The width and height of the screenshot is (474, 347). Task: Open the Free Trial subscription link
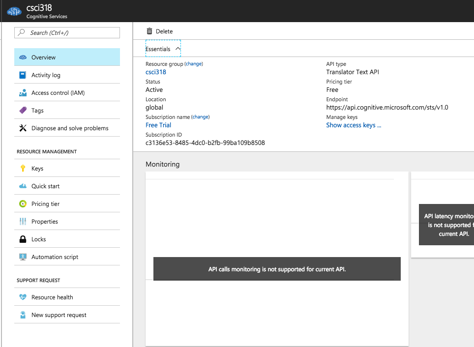[x=158, y=125]
